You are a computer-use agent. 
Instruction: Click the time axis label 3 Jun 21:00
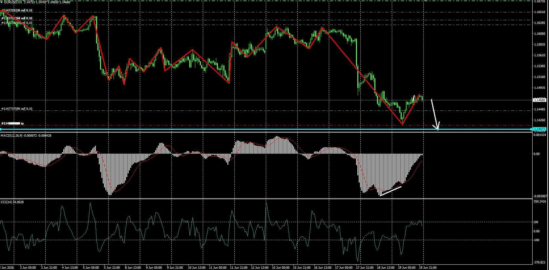49,268
